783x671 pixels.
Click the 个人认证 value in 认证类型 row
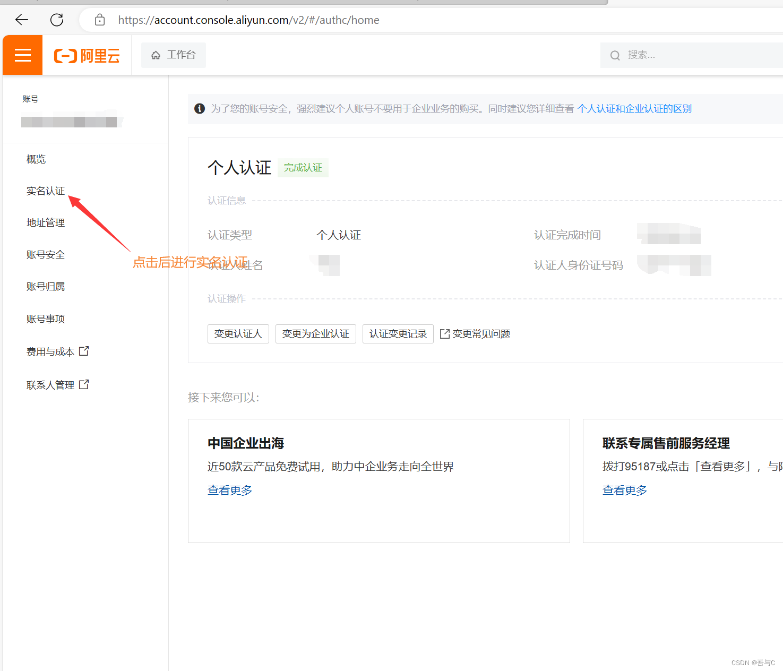pyautogui.click(x=339, y=235)
